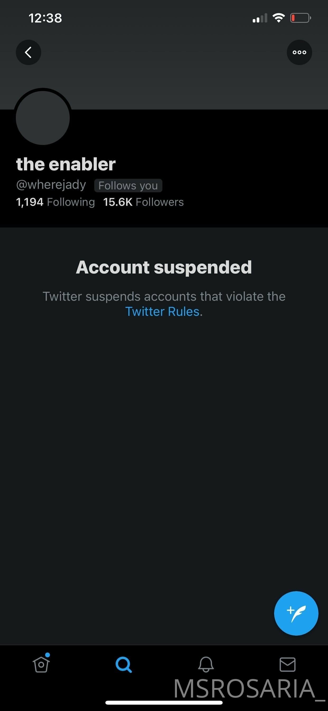The height and width of the screenshot is (711, 328).
Task: Tap the Wi-Fi icon in status bar
Action: coord(279,18)
